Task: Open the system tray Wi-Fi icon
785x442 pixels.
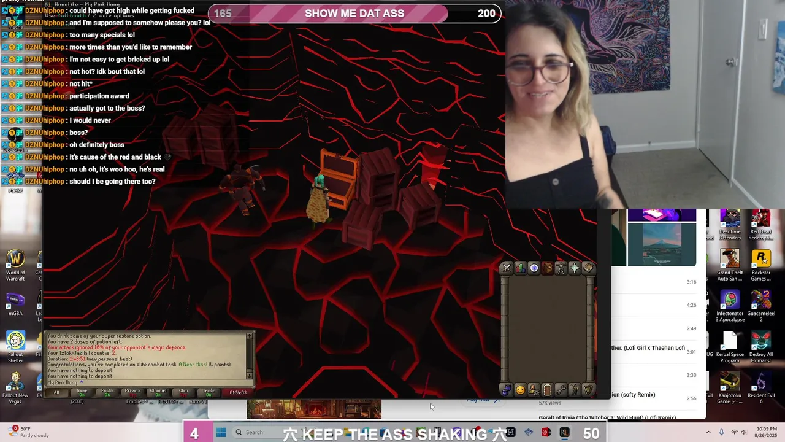Action: pyautogui.click(x=734, y=432)
